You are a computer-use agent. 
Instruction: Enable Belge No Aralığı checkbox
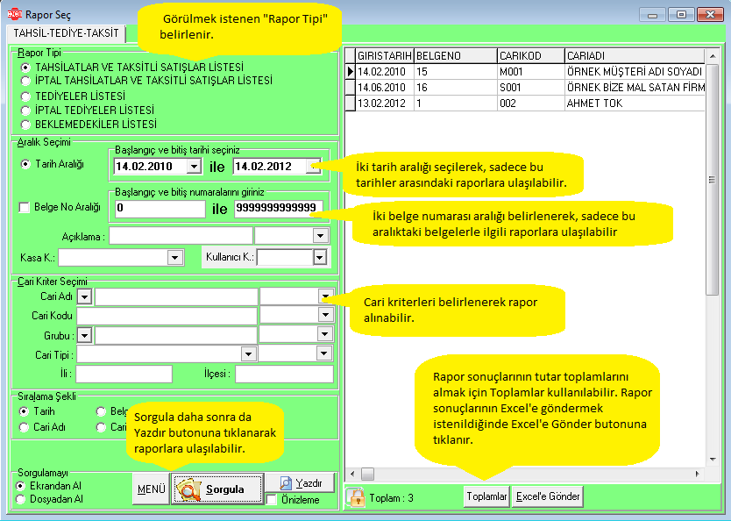25,207
